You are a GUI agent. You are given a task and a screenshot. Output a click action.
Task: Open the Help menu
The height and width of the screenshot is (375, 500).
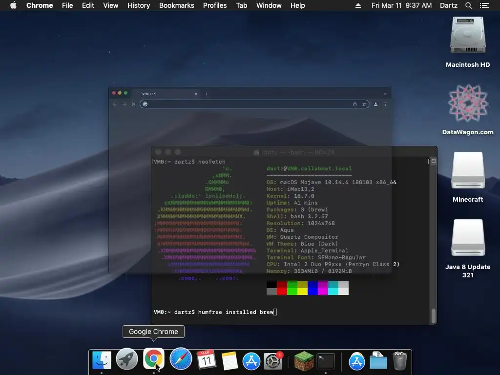coord(297,5)
